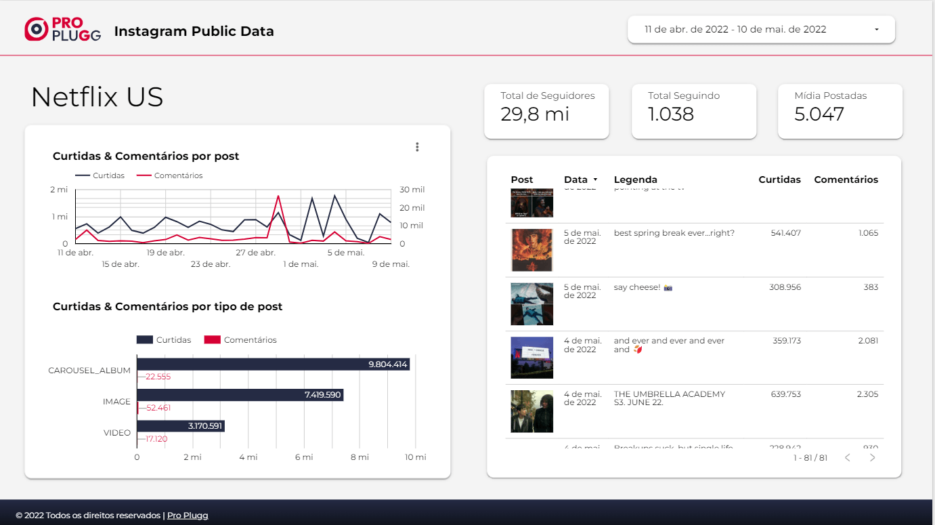Select the IMAGE Curtidas bar showing 7.419.590
The image size is (935, 525).
[240, 395]
